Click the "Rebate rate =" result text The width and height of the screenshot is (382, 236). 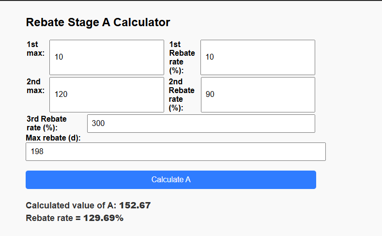point(53,218)
